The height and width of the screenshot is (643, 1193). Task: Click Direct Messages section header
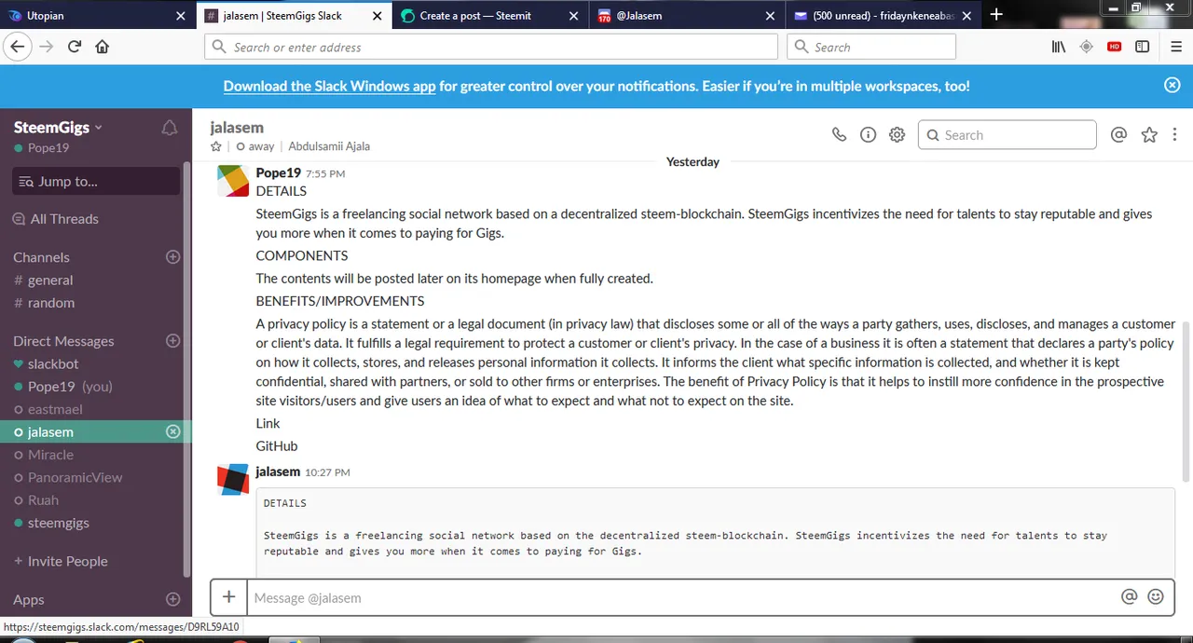(63, 341)
